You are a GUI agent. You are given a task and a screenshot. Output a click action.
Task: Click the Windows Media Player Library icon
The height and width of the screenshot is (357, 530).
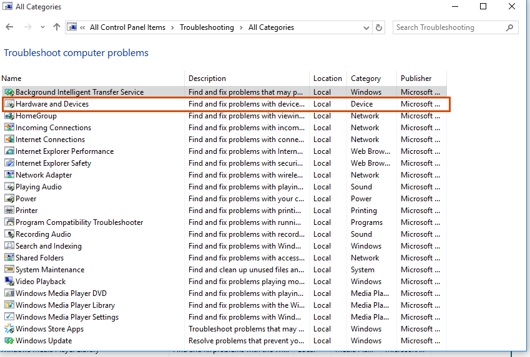(x=9, y=305)
